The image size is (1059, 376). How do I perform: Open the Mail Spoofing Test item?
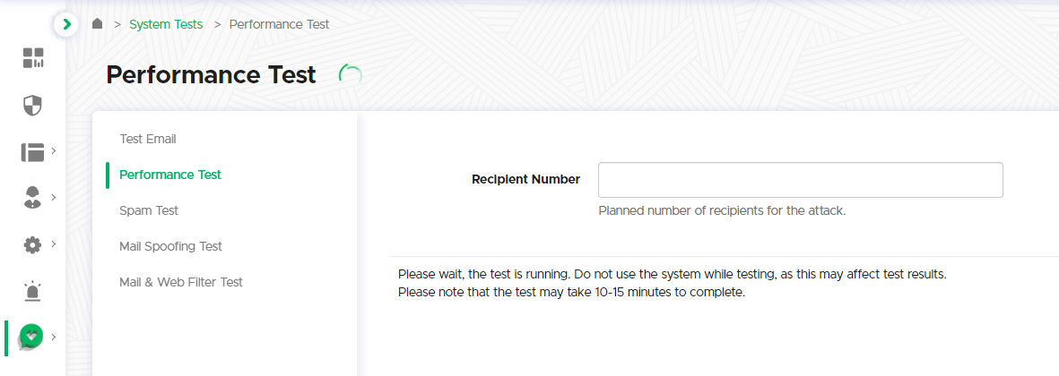click(x=170, y=246)
